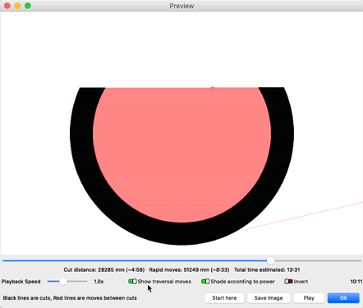Click the Total time estimated 13:31 text
Image resolution: width=363 pixels, height=308 pixels.
(x=267, y=269)
